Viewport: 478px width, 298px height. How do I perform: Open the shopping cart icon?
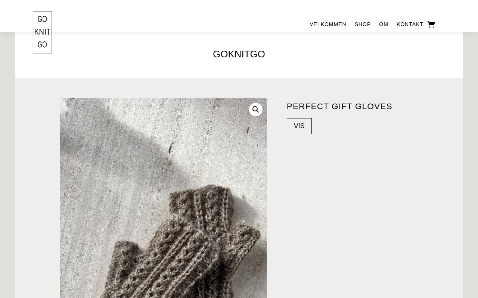coord(431,24)
